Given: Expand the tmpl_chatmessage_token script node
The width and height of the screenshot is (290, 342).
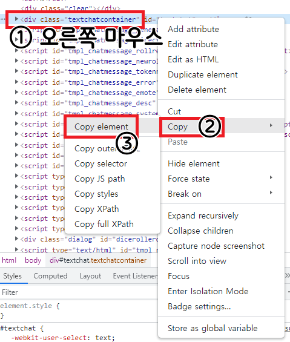Looking at the screenshot, I should [x=16, y=71].
